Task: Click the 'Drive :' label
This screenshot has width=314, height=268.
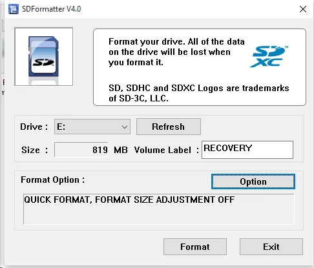Action: (x=34, y=127)
